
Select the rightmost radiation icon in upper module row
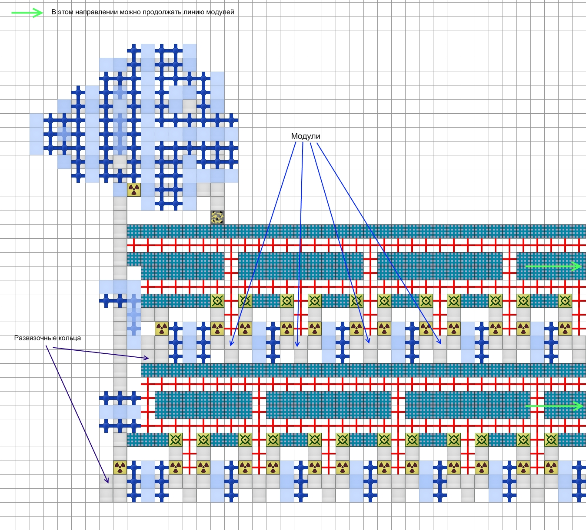565,329
